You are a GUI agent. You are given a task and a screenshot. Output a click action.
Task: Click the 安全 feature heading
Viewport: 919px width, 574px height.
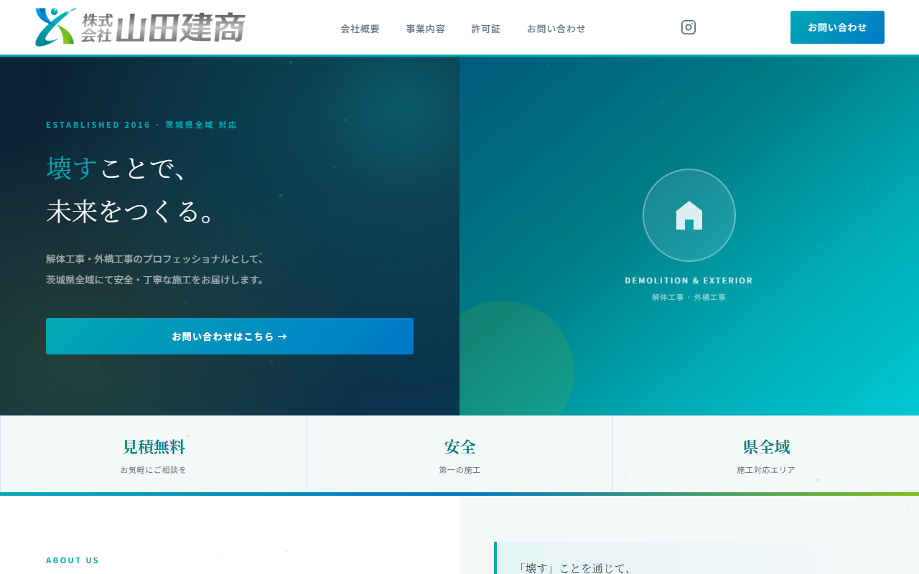[459, 447]
